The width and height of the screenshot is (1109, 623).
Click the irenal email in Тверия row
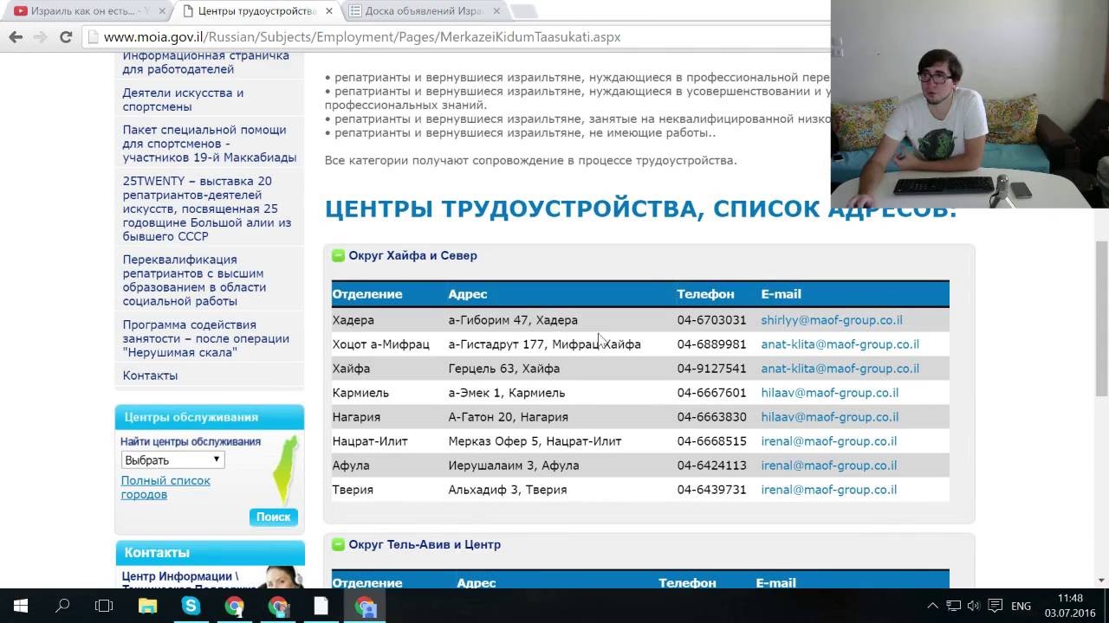point(828,490)
